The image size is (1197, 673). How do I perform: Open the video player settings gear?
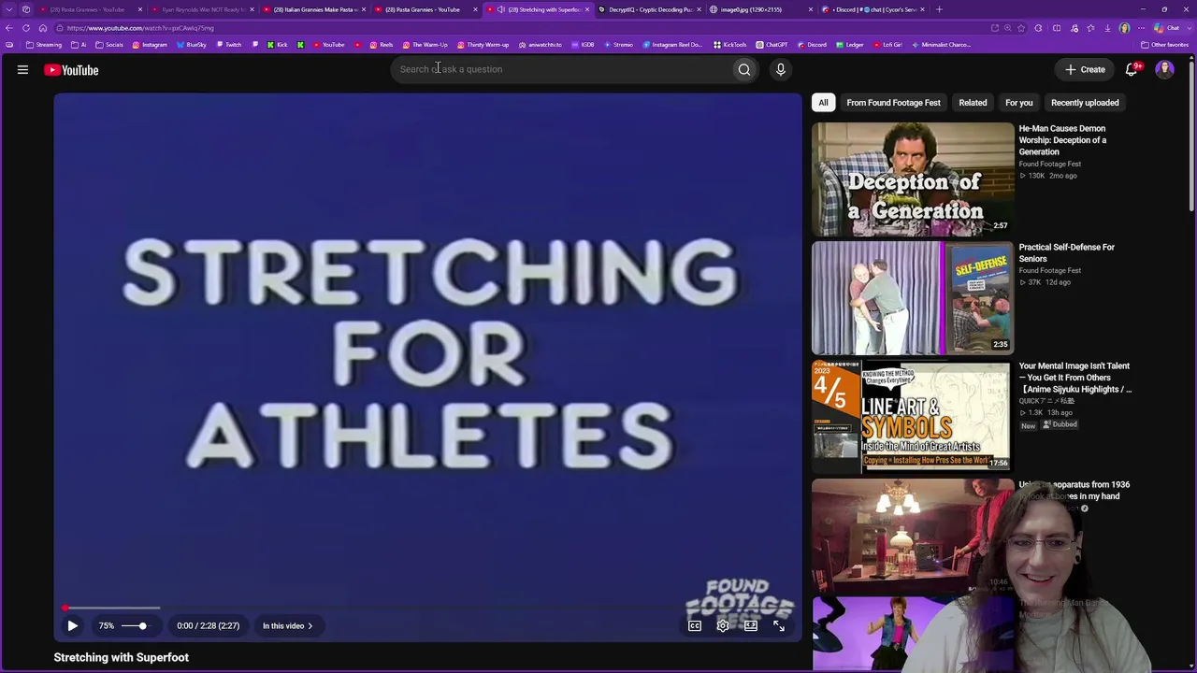tap(723, 626)
